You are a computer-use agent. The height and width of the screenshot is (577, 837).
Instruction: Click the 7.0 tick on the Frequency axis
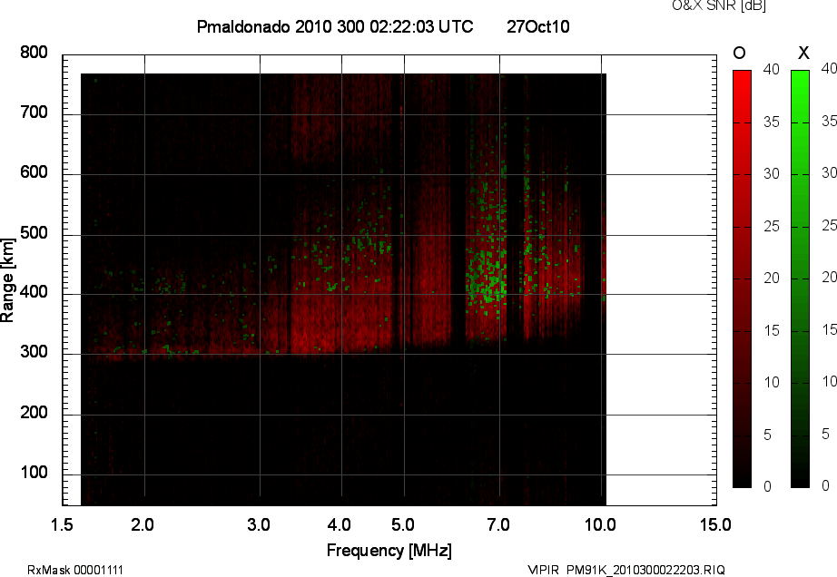(499, 524)
